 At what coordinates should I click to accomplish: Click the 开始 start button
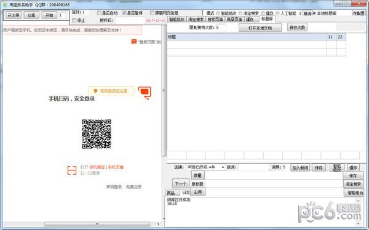coord(49,15)
